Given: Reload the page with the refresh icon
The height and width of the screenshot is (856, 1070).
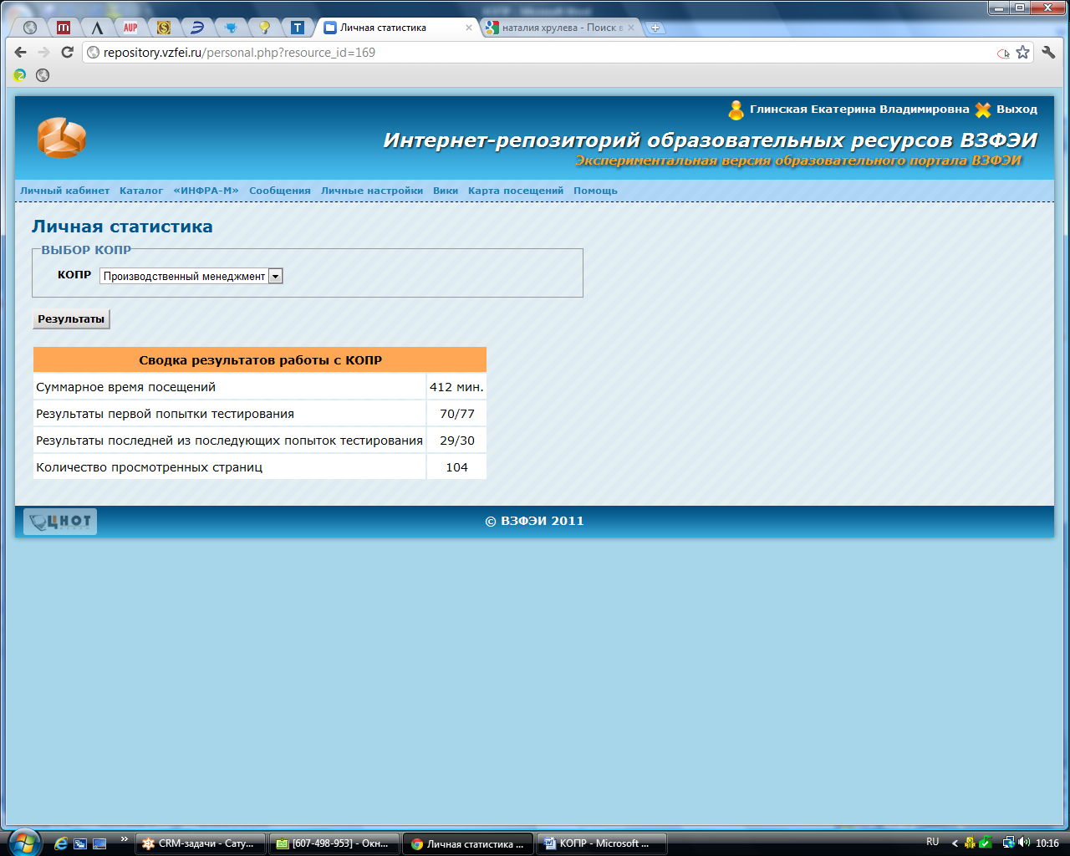Looking at the screenshot, I should tap(68, 53).
